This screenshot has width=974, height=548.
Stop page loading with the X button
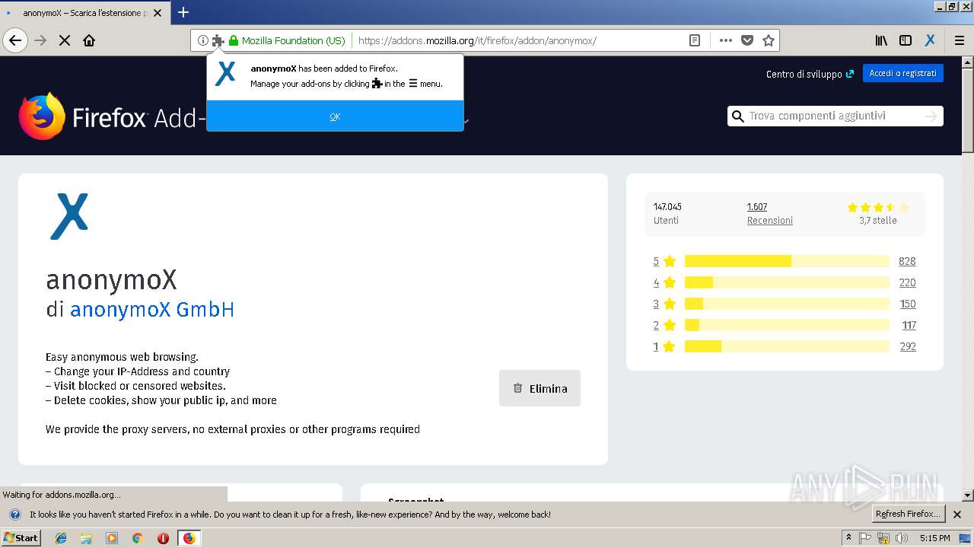(65, 40)
